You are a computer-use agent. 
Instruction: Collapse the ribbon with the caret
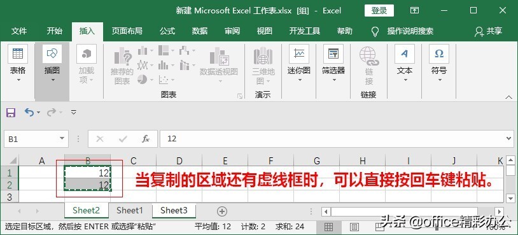[508, 97]
